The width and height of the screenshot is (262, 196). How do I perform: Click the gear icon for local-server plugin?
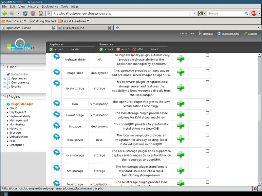click(x=57, y=137)
